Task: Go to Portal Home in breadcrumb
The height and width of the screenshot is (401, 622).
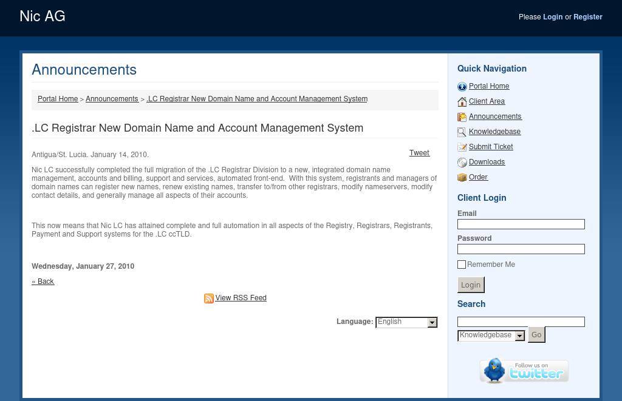Action: coord(58,99)
